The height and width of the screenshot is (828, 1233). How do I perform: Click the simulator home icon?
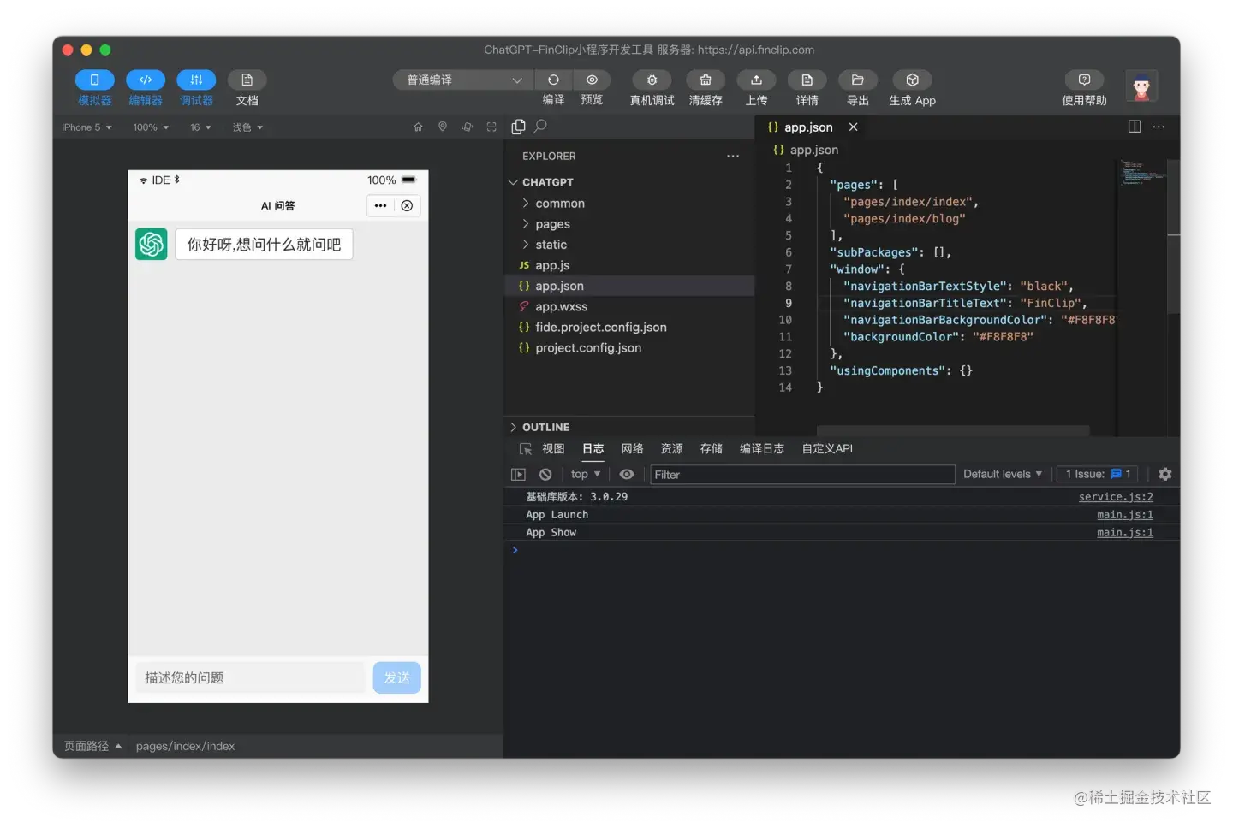click(x=418, y=127)
